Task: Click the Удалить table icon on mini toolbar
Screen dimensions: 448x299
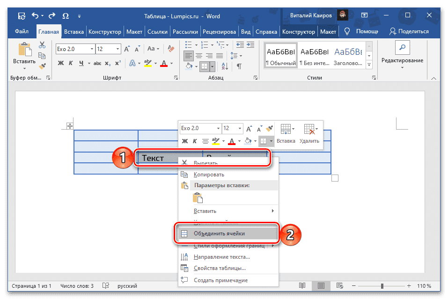Action: click(309, 129)
